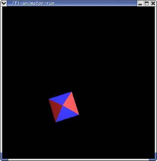Click the bottom window border bar

[x=78, y=159]
